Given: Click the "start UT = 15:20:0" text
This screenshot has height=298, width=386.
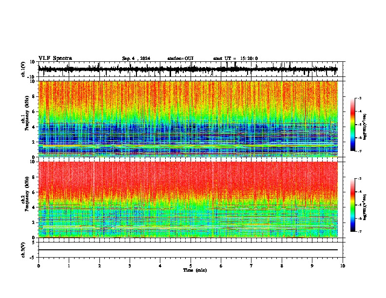Looking at the screenshot, I should tap(235, 58).
